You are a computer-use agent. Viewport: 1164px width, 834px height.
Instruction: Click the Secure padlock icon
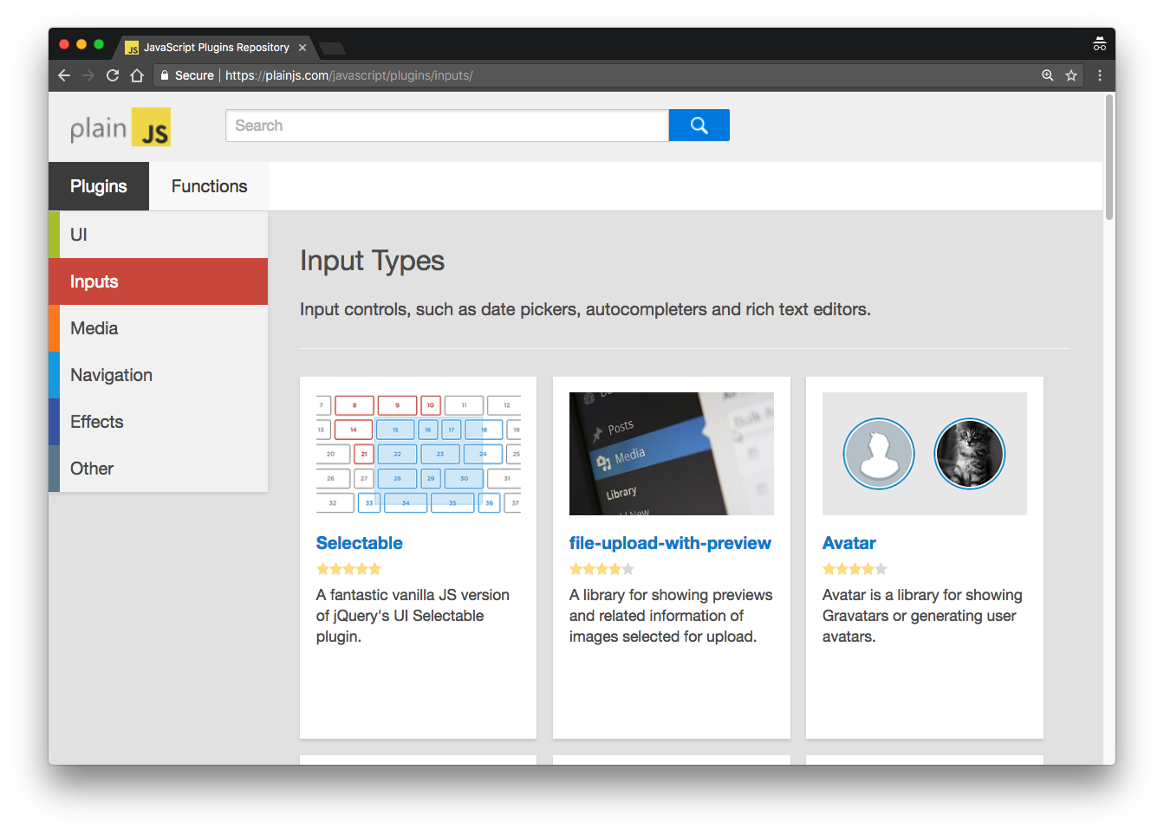pos(165,75)
